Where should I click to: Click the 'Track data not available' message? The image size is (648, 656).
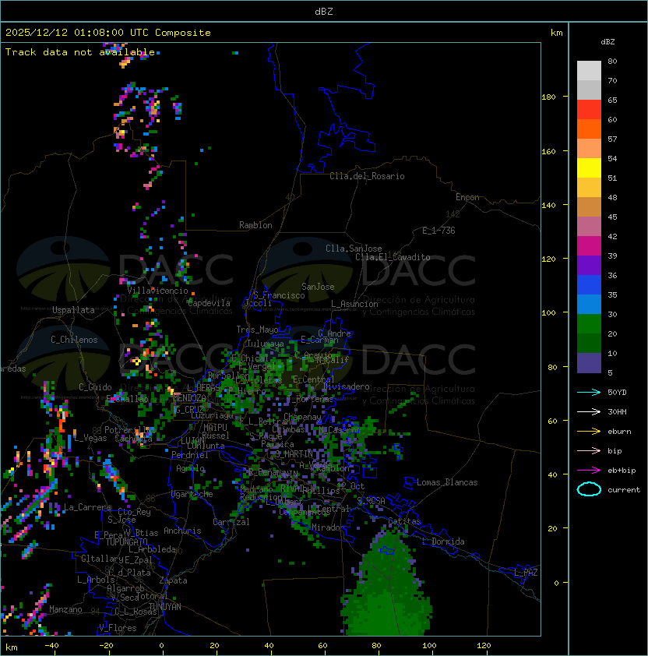point(80,52)
